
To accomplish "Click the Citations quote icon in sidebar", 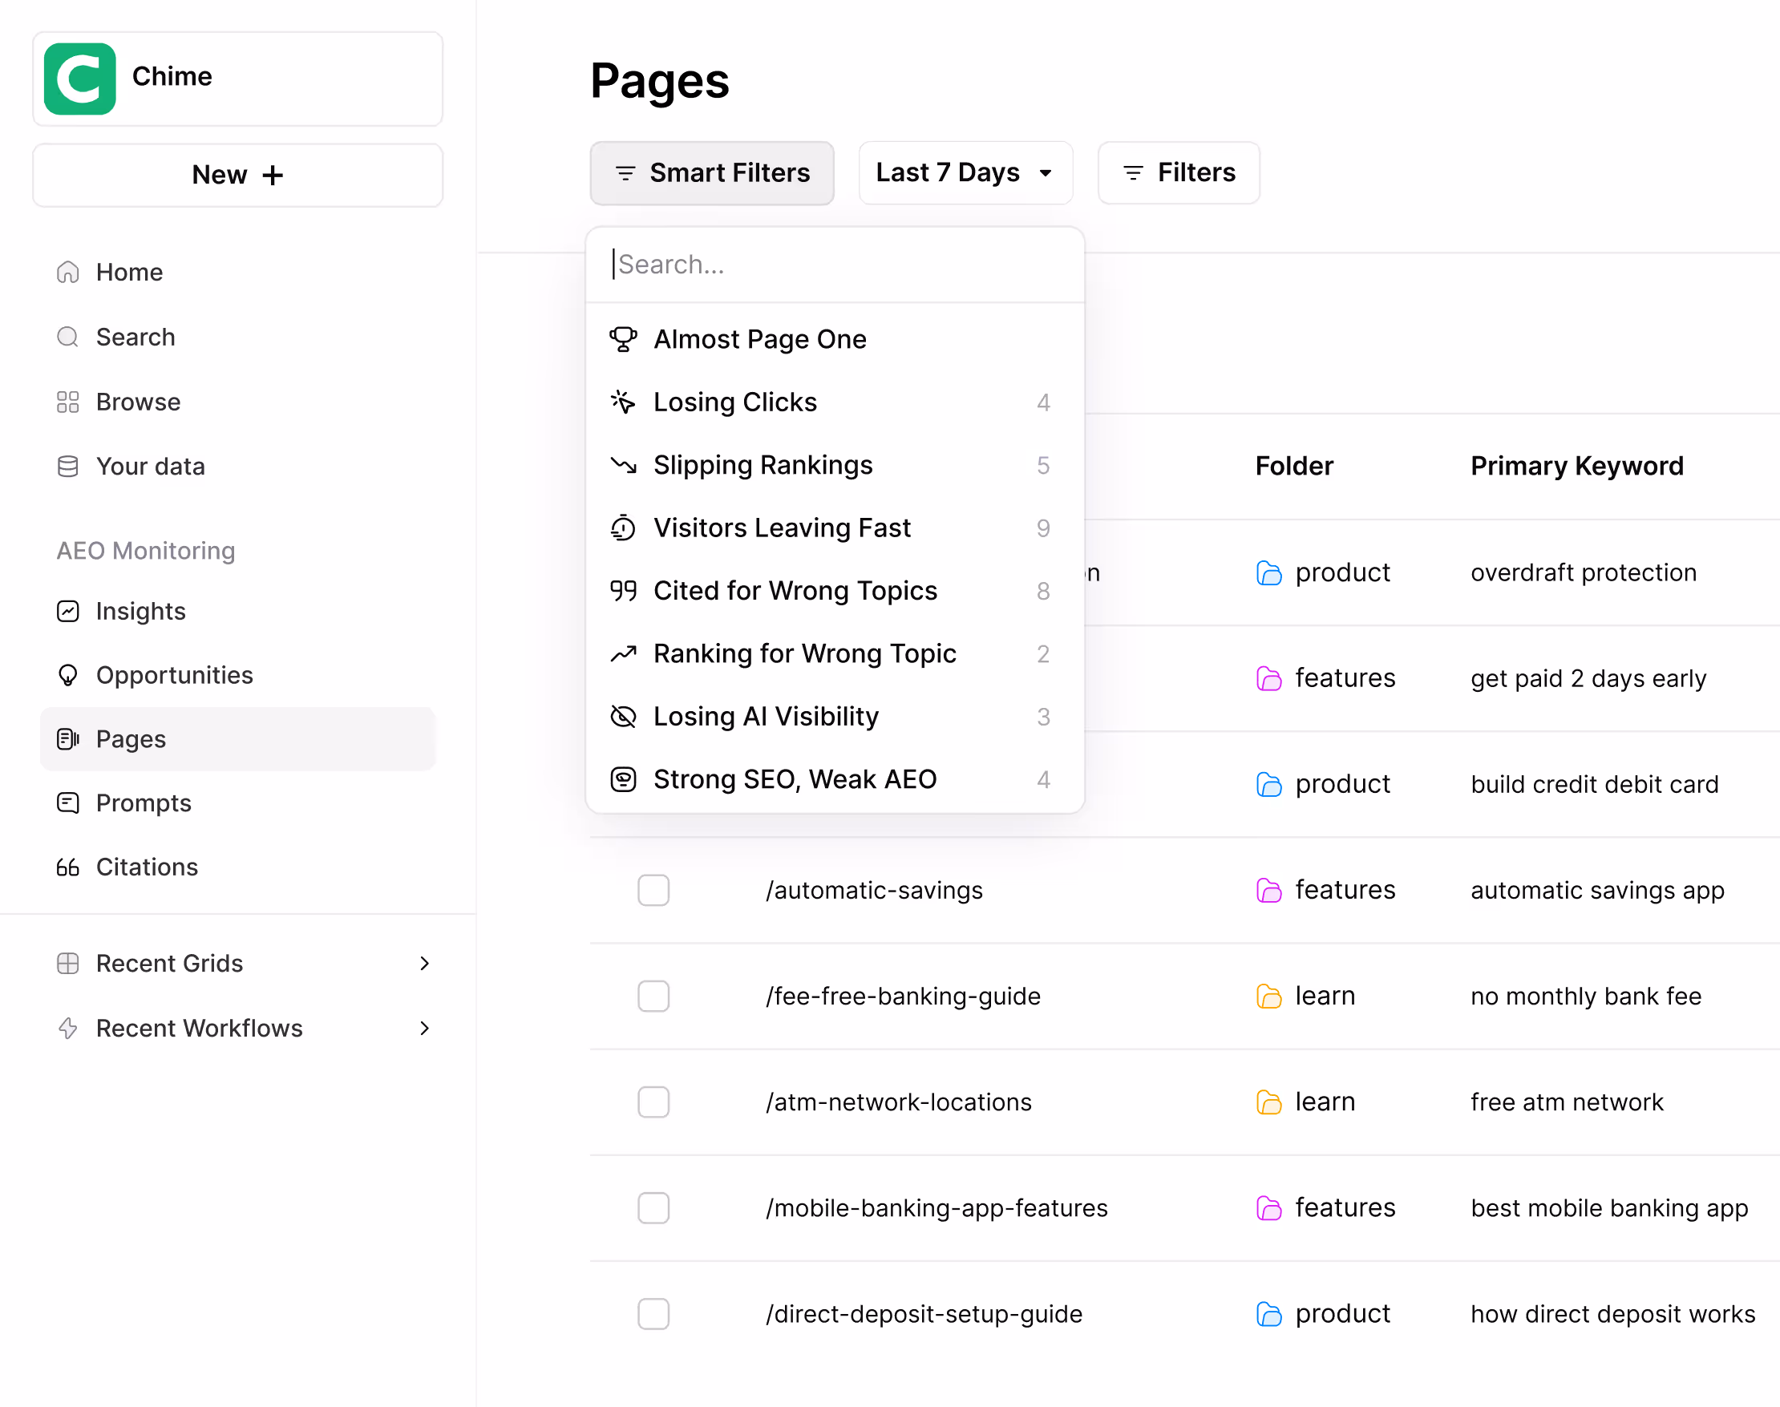I will tap(67, 867).
